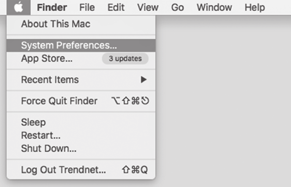Select Recent Items entry
The image size is (291, 187).
81,80
